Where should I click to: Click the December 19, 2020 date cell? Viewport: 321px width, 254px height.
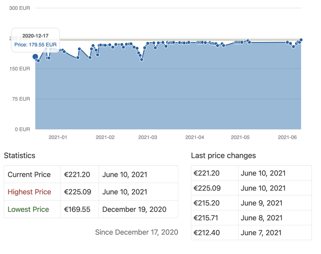[x=139, y=209]
